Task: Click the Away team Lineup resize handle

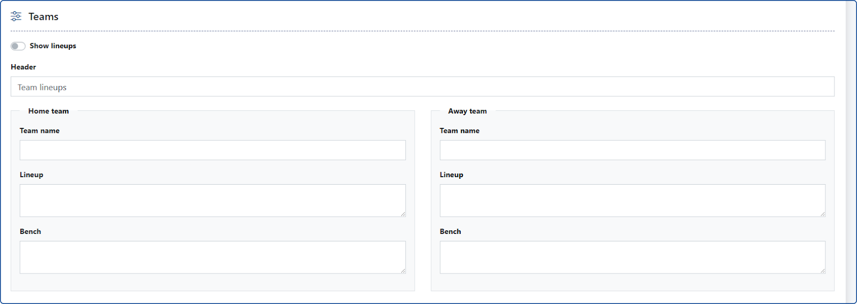Action: 823,214
